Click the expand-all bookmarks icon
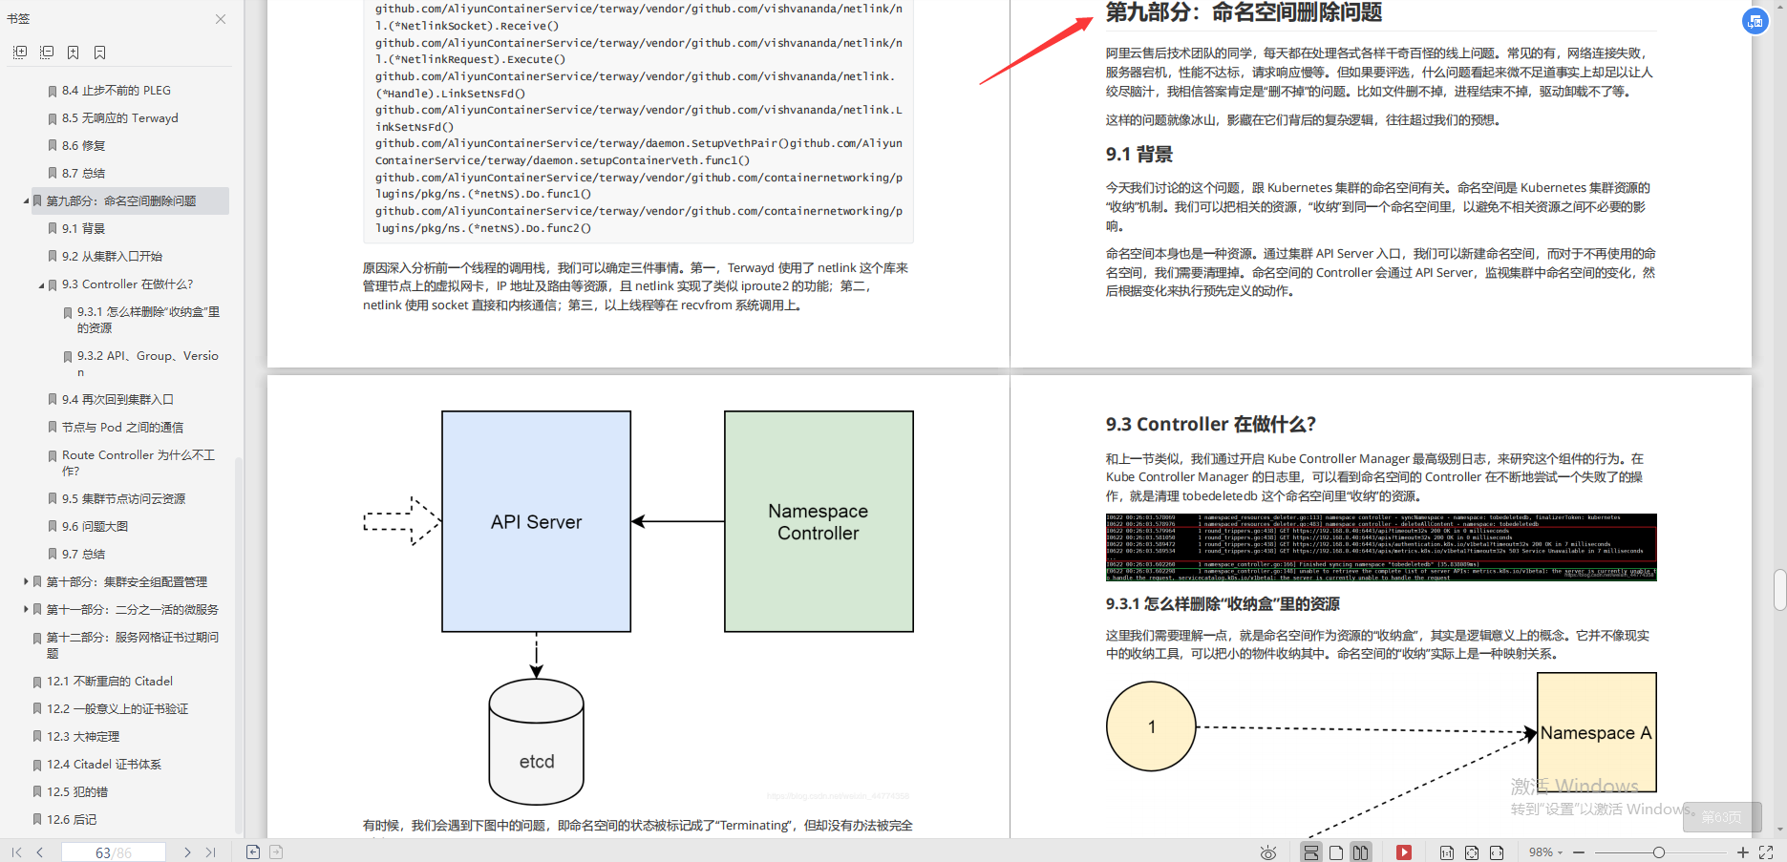This screenshot has height=862, width=1787. tap(20, 53)
